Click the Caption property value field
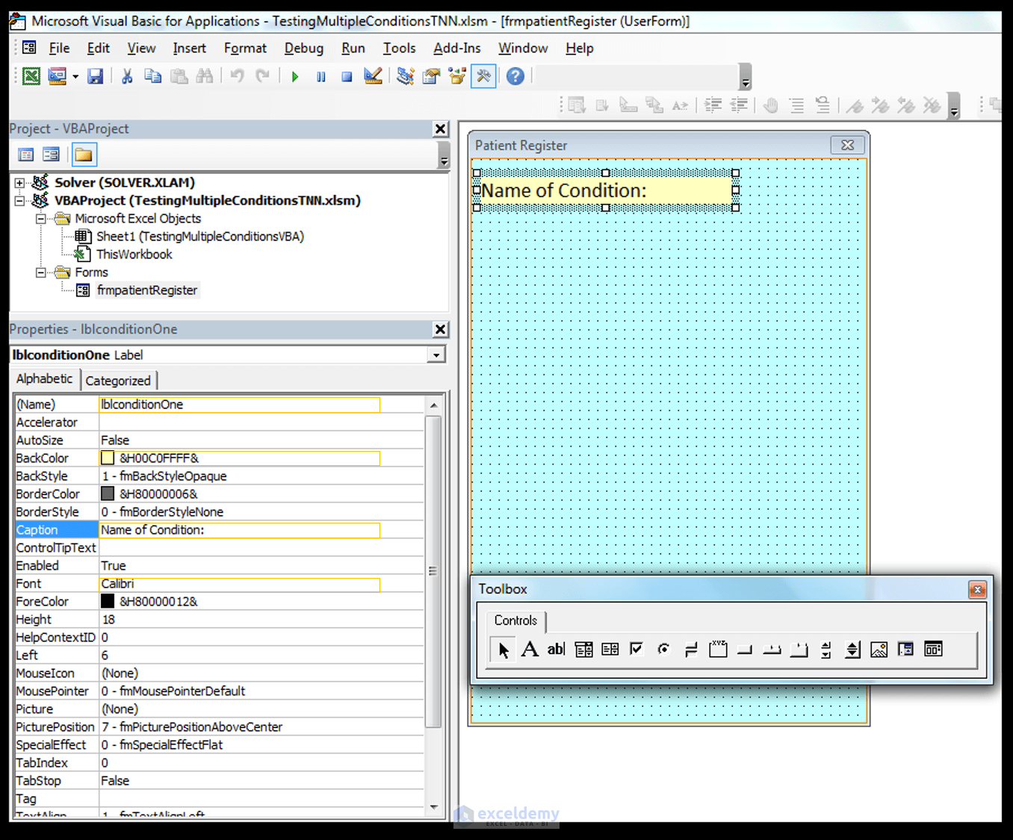This screenshot has width=1013, height=840. (x=239, y=530)
